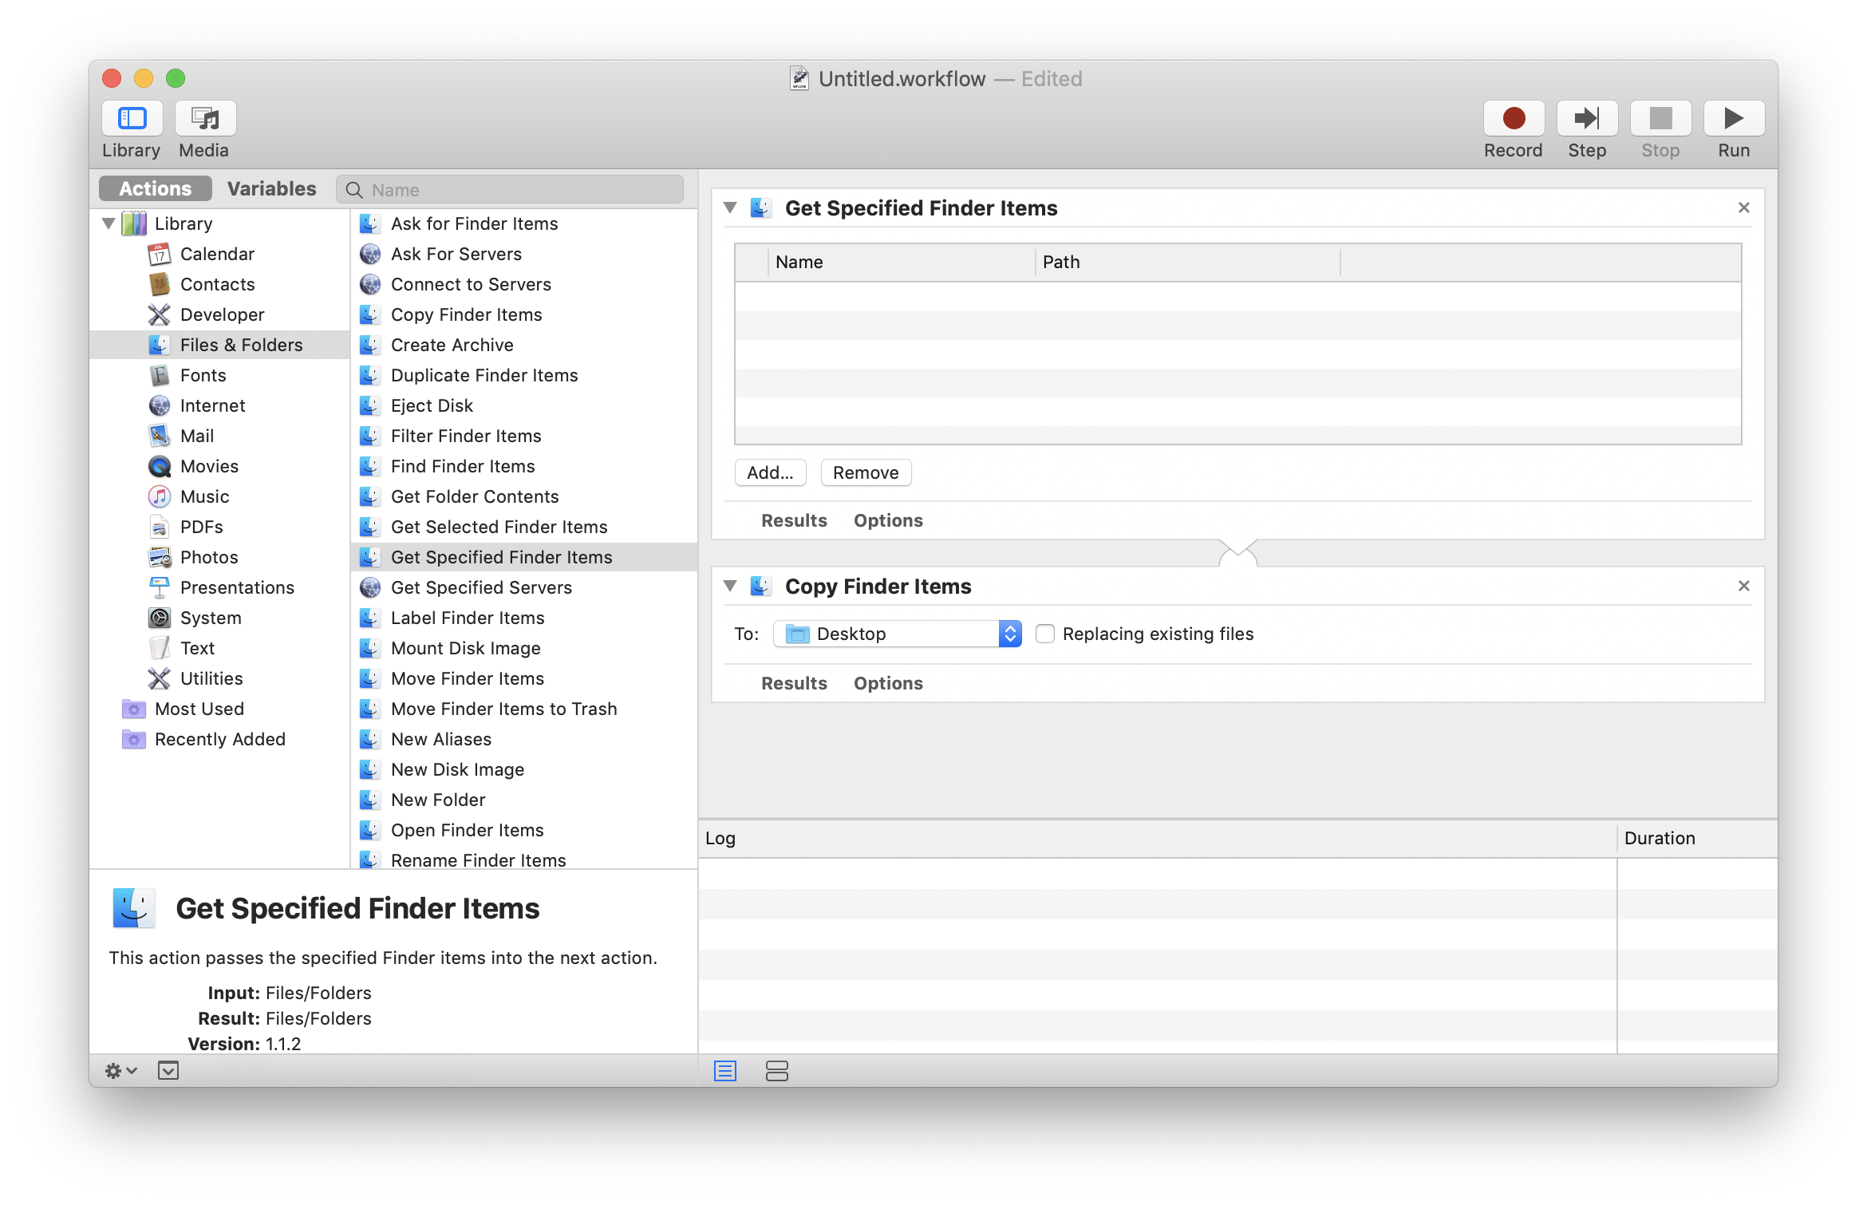1867x1205 pixels.
Task: Select the Ask for Finder Items action
Action: click(524, 223)
